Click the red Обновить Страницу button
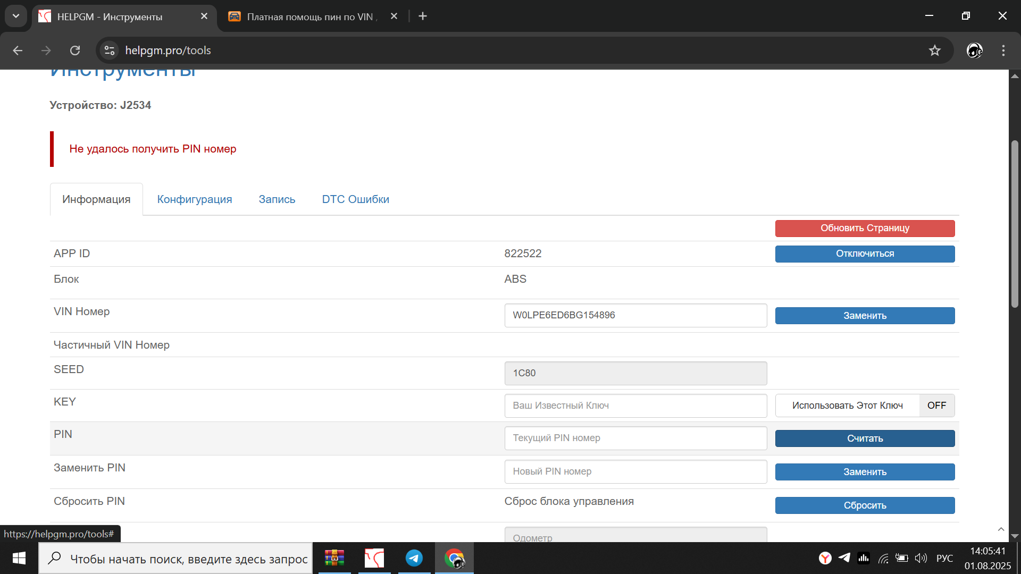Viewport: 1021px width, 574px height. tap(865, 228)
